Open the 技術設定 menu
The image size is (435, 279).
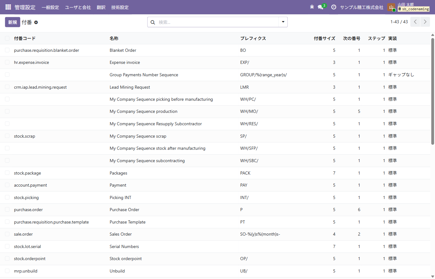[120, 7]
